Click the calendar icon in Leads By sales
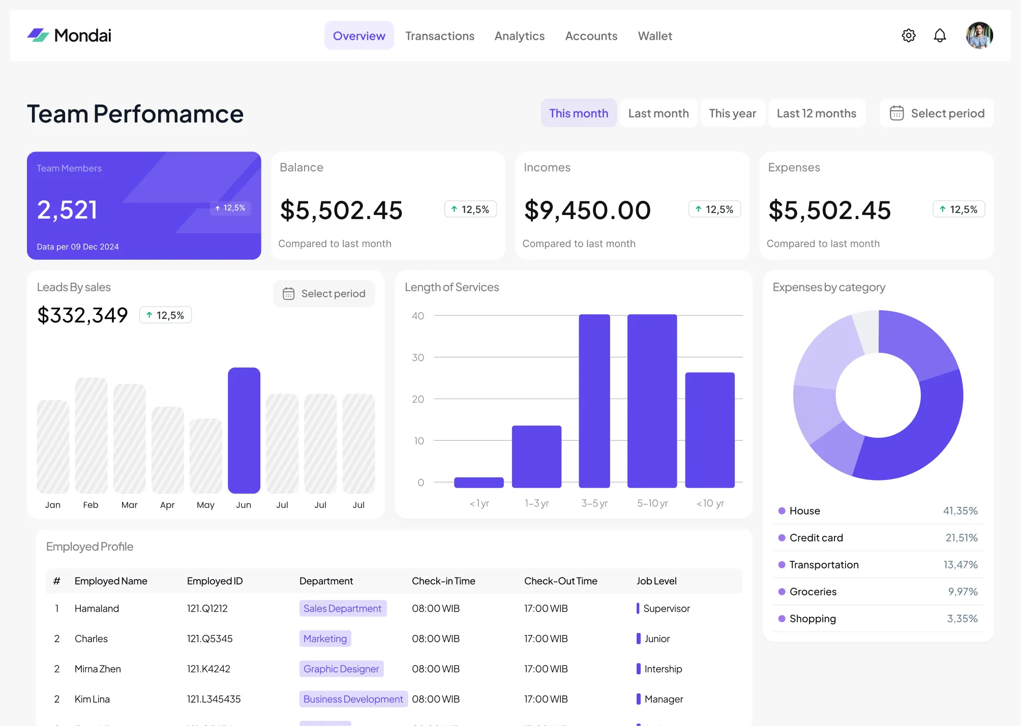The width and height of the screenshot is (1021, 726). point(288,294)
